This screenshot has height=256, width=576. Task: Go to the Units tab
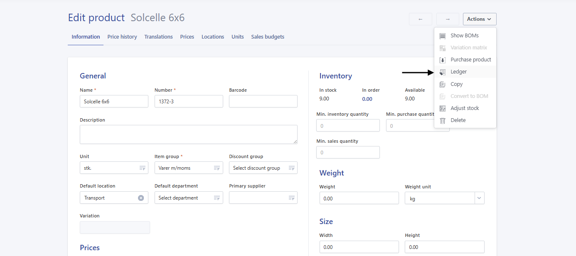click(x=238, y=37)
